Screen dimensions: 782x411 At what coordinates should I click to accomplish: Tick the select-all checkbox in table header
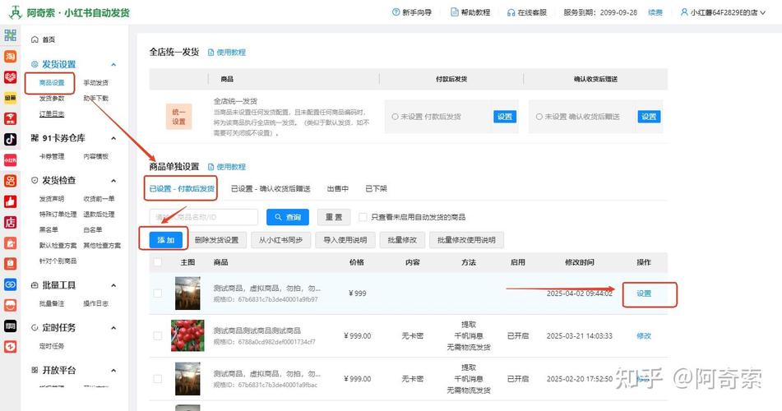pyautogui.click(x=158, y=262)
